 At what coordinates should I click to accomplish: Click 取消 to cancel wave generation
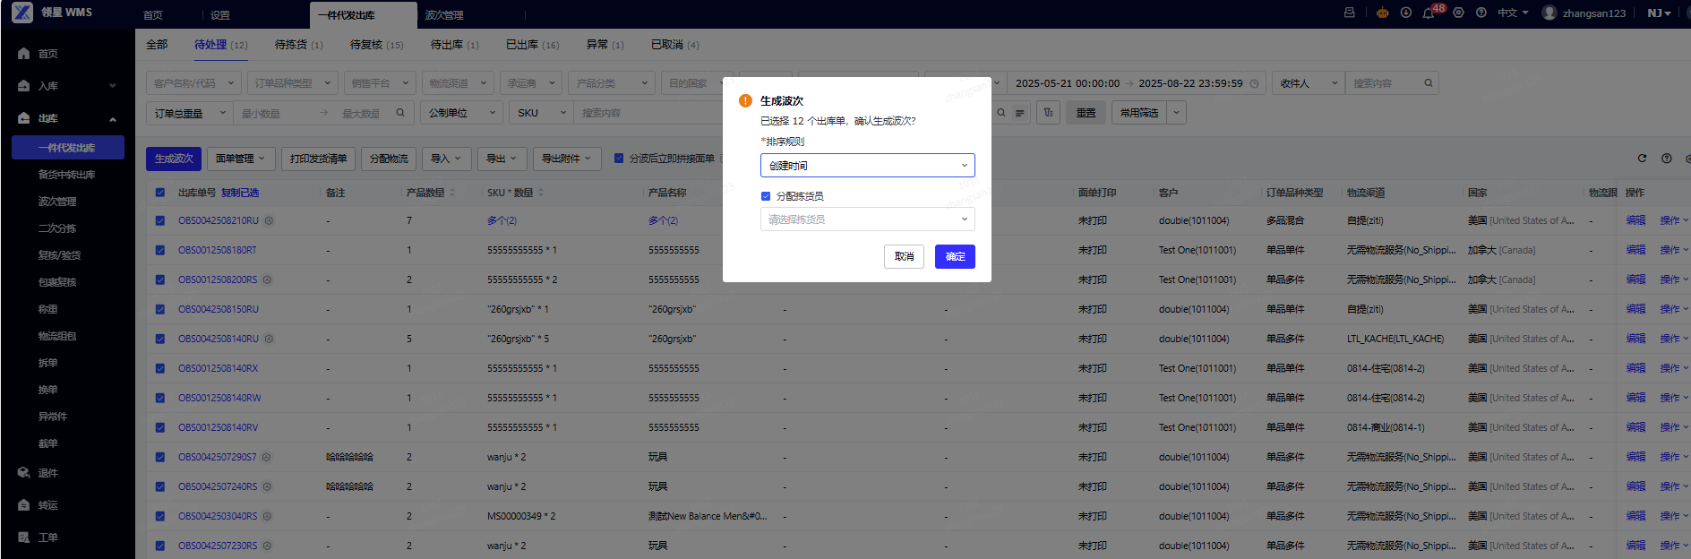click(904, 257)
